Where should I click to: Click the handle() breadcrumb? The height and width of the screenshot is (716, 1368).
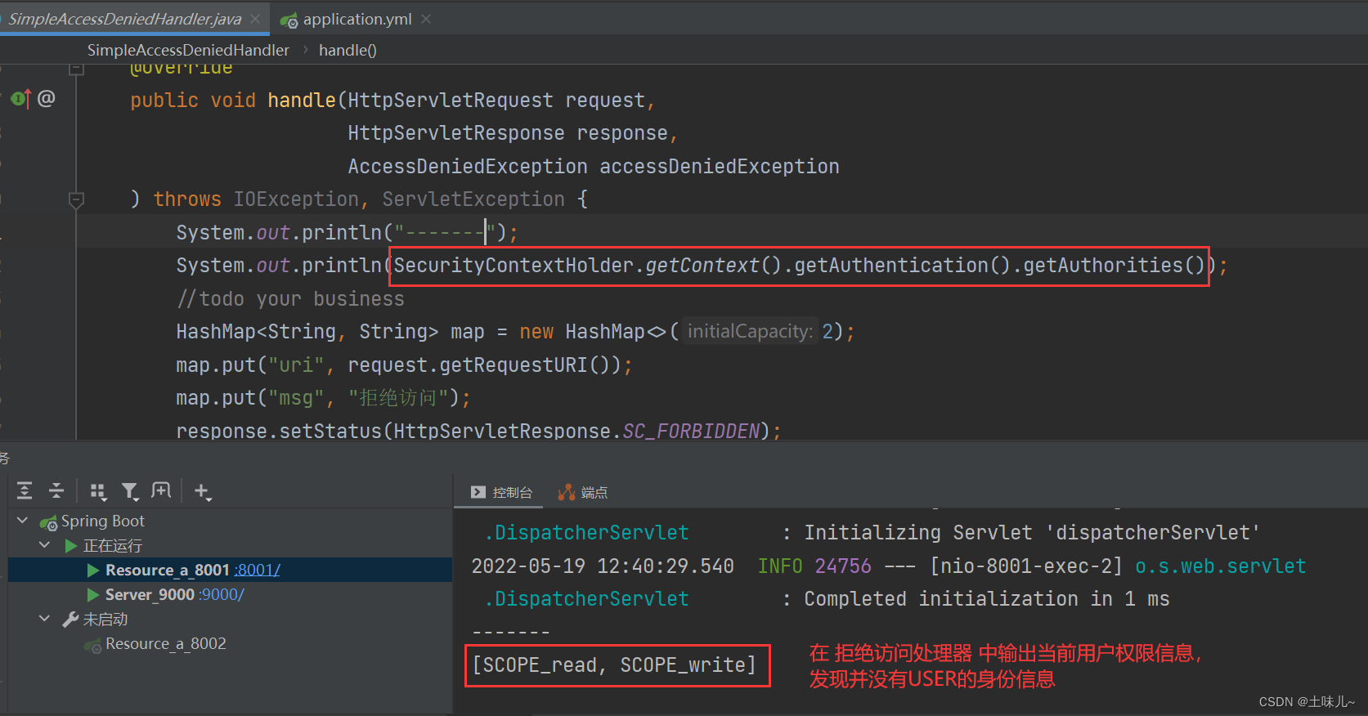click(x=348, y=50)
